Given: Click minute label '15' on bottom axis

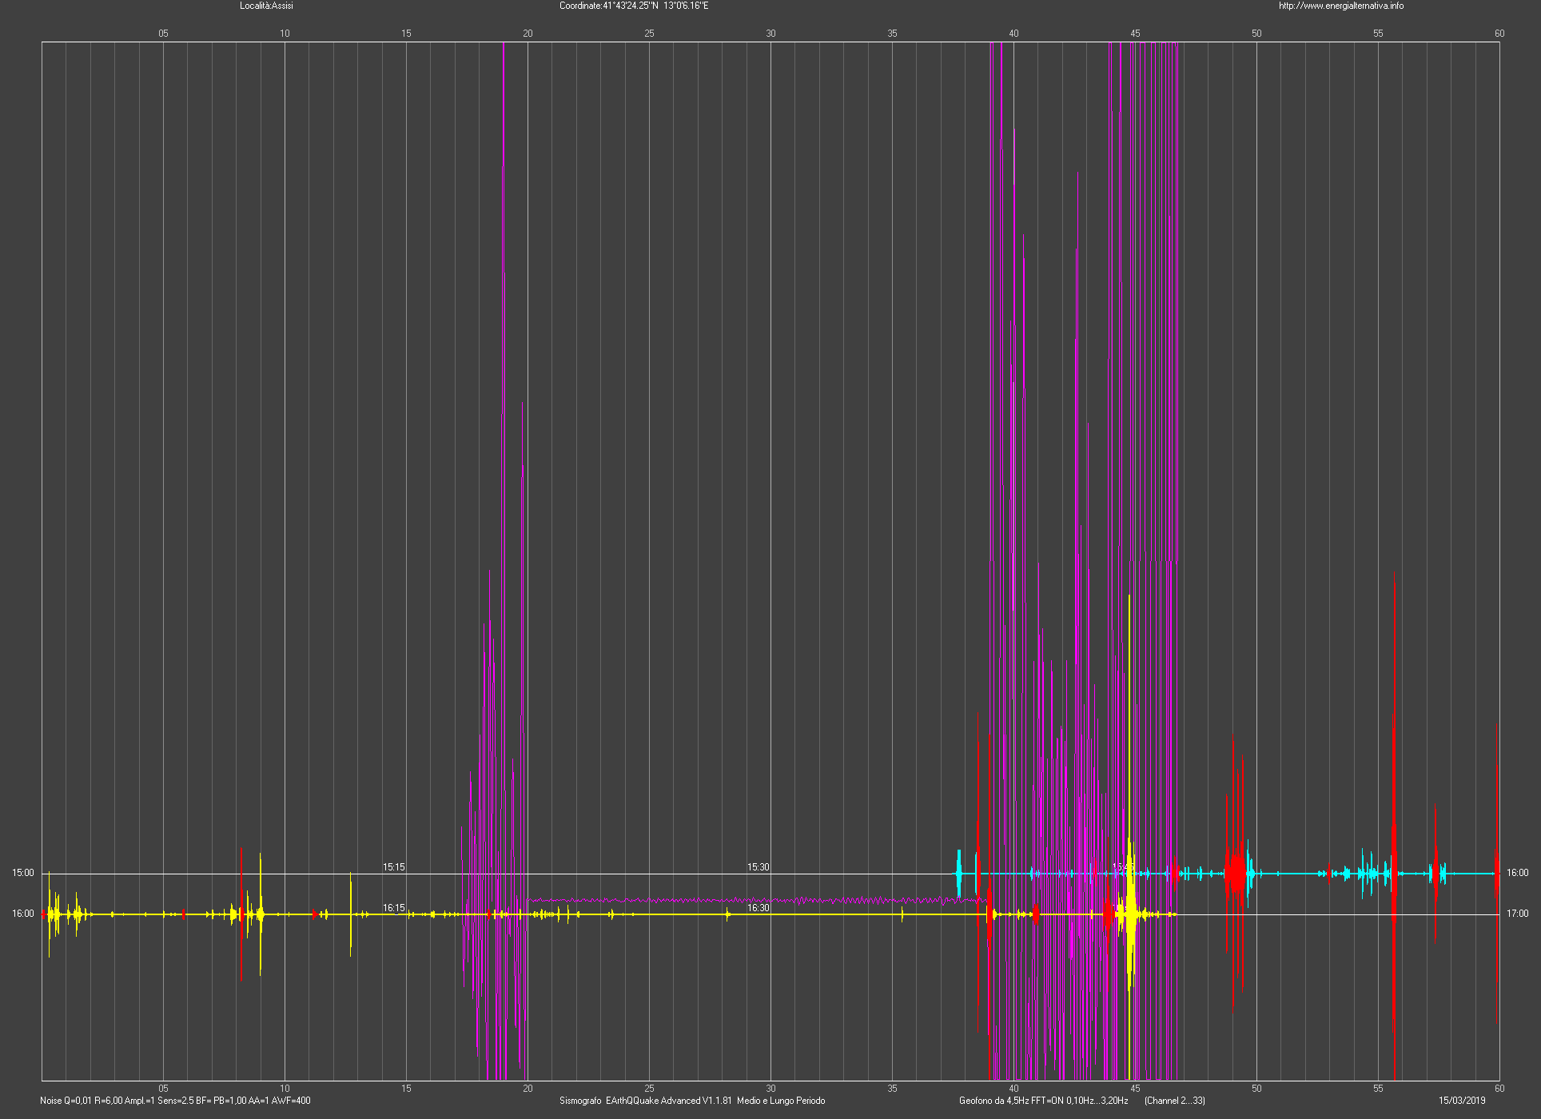Looking at the screenshot, I should tap(406, 1089).
